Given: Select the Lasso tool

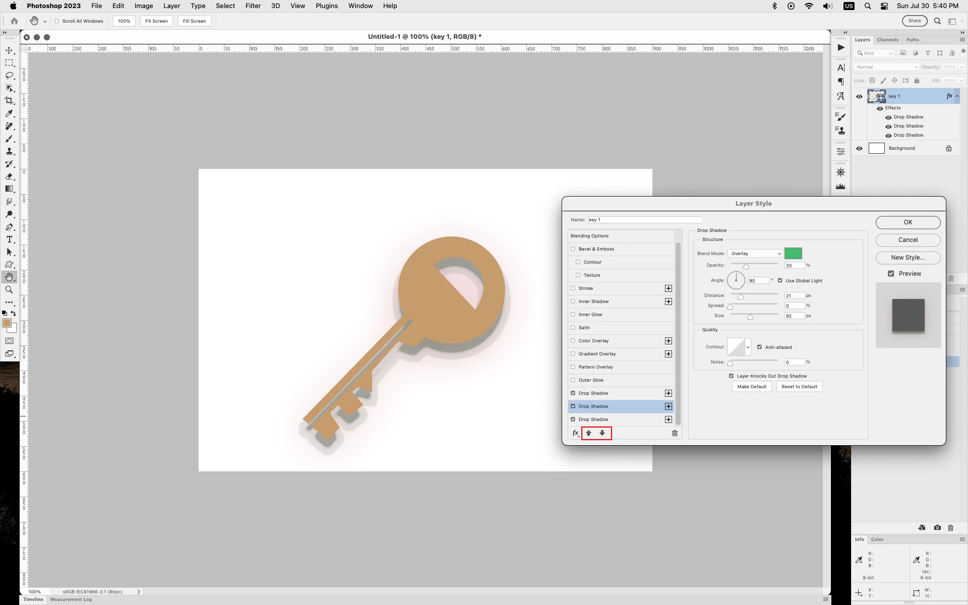Looking at the screenshot, I should point(9,76).
